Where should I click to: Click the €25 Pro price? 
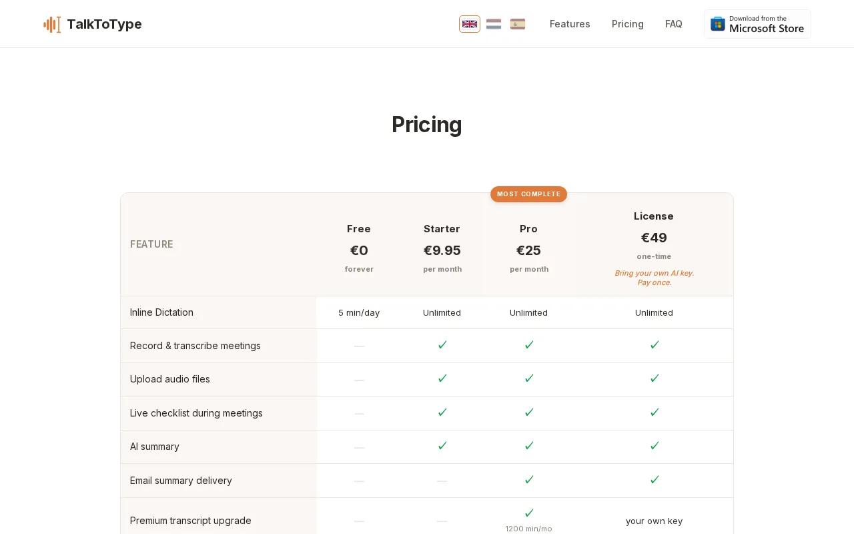coord(528,250)
